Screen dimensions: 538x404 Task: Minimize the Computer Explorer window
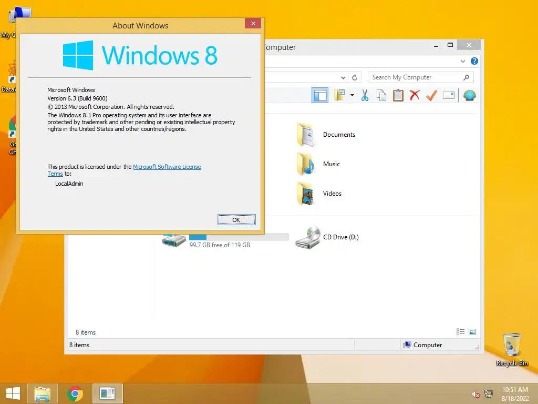click(x=436, y=45)
